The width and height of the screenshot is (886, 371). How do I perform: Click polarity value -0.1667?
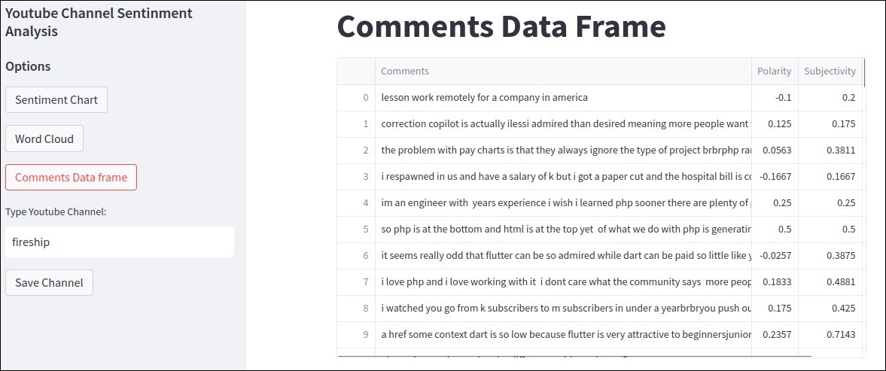pyautogui.click(x=774, y=177)
